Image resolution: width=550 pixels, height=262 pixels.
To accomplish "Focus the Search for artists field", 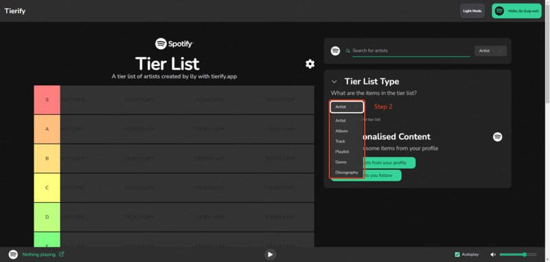I will 411,51.
